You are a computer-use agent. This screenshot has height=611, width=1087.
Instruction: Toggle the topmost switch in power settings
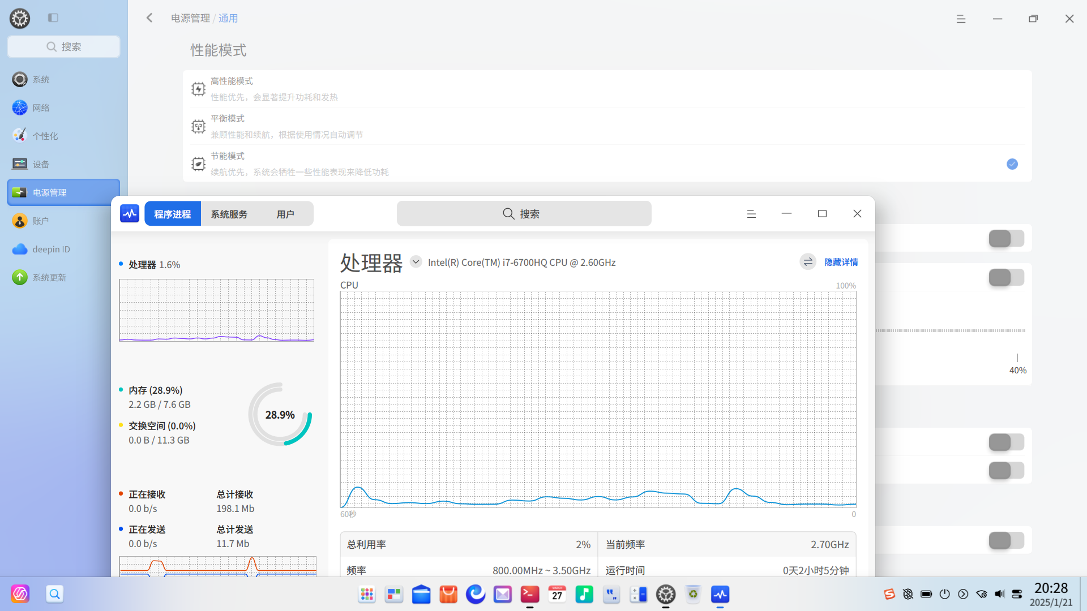click(1006, 239)
